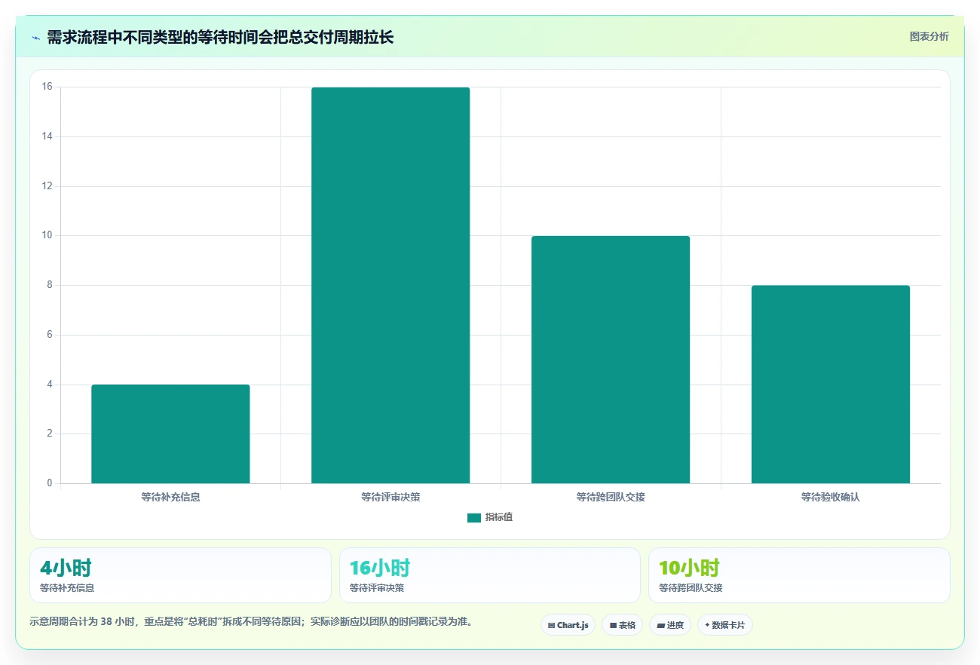Select the Chart.js chip

[x=568, y=625]
